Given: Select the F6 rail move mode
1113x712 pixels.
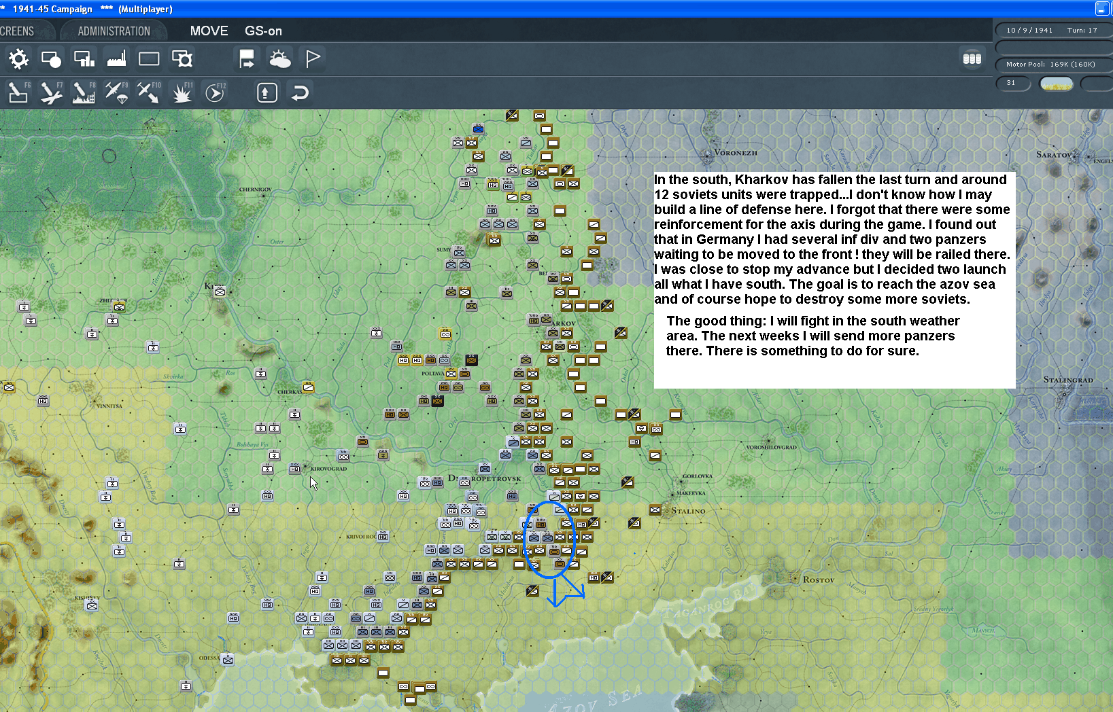Looking at the screenshot, I should coord(18,92).
